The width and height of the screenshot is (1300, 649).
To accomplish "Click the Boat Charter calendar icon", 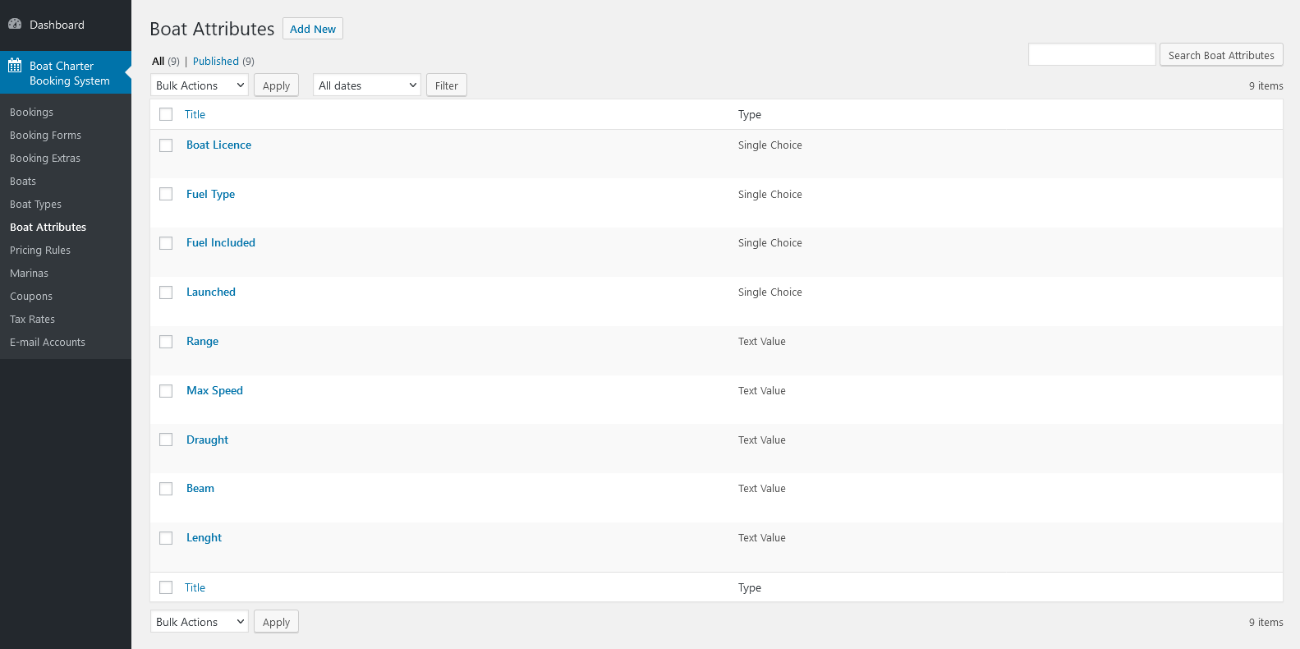I will click(x=15, y=66).
